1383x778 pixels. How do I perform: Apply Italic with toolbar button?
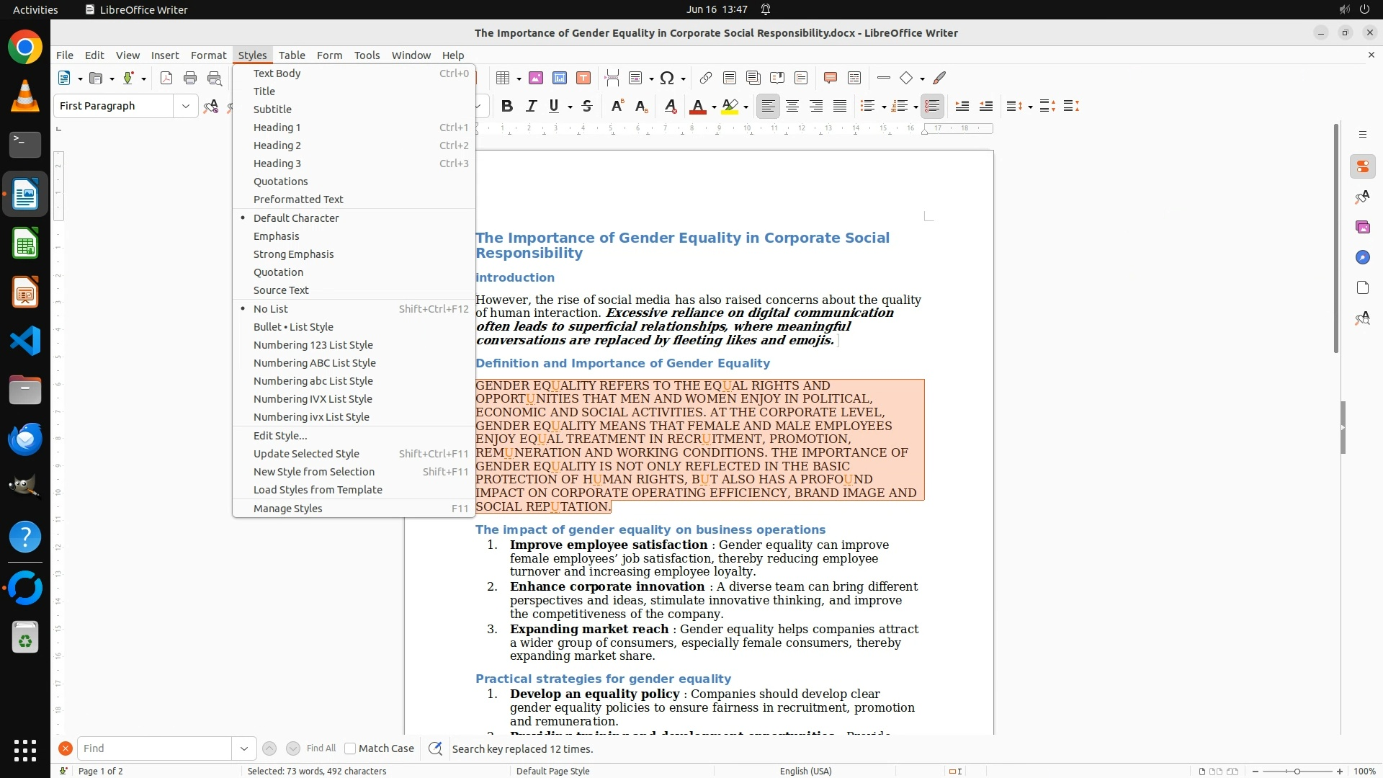pyautogui.click(x=531, y=106)
